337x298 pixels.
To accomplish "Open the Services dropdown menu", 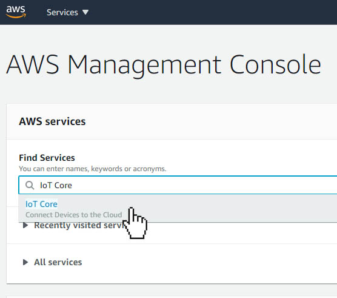I will click(67, 13).
